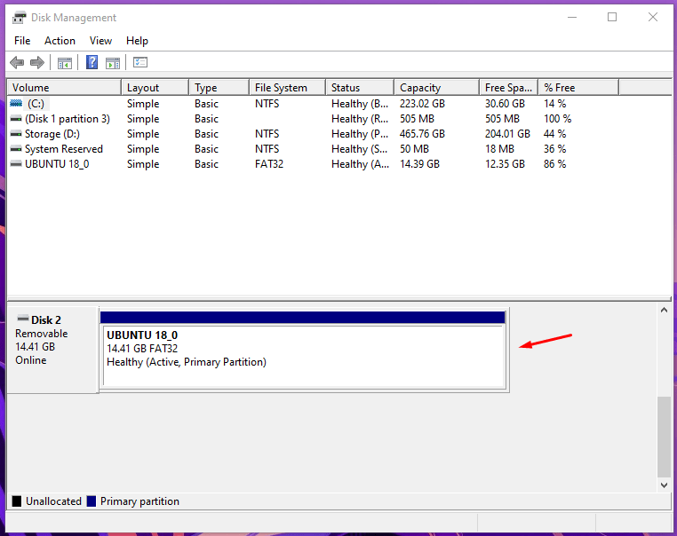Click the 86 % free cell
Screen dimensions: 677x536
554,164
